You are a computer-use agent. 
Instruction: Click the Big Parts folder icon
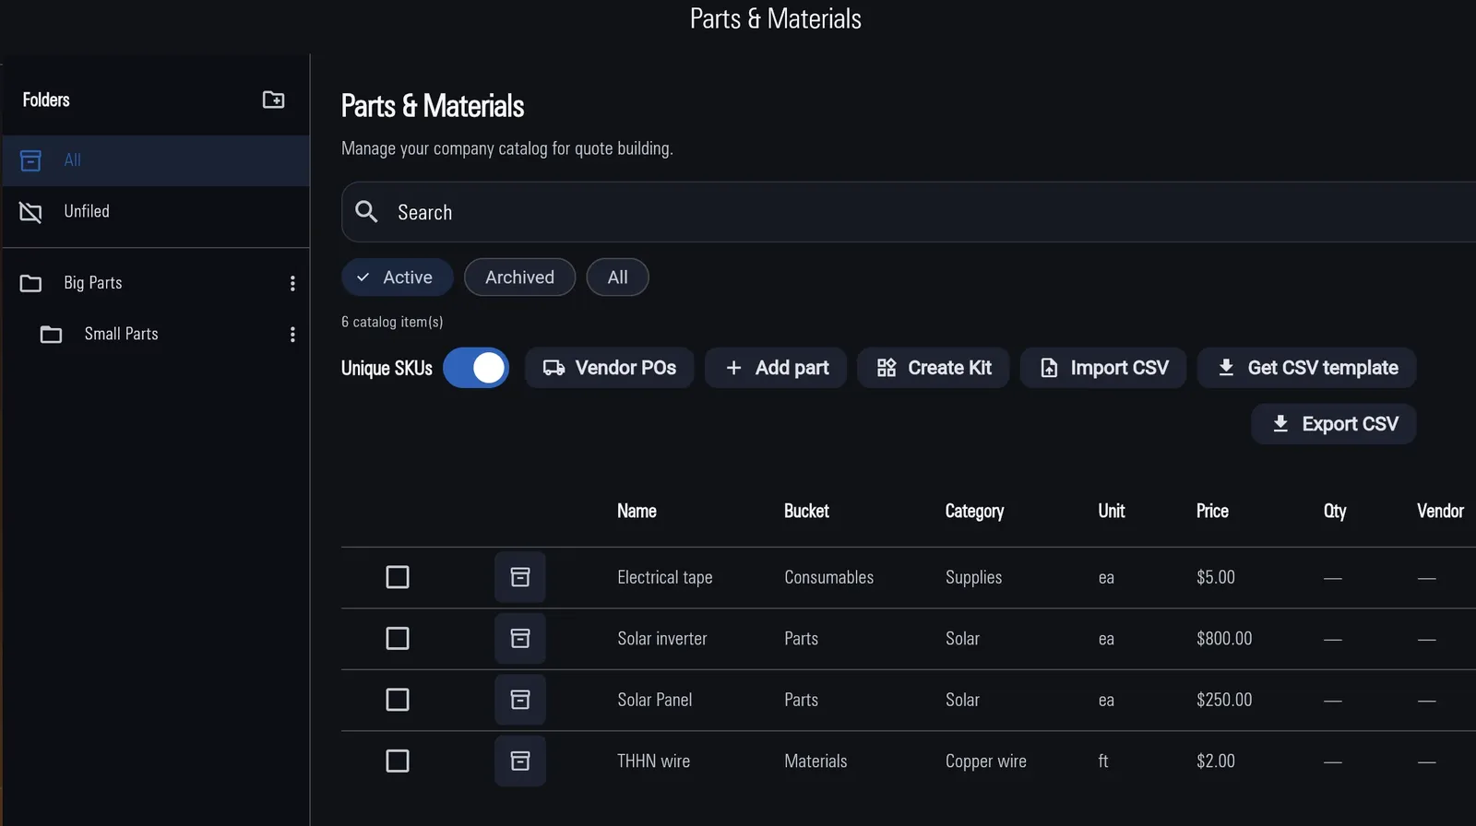[x=30, y=283]
